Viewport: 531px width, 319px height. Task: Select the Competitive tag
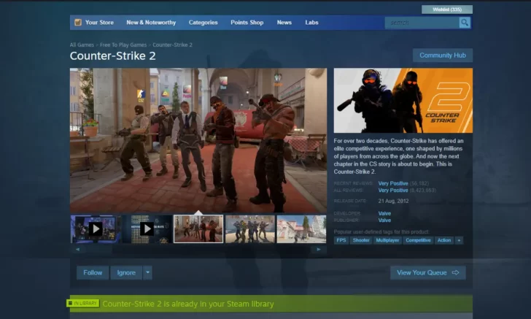tap(418, 240)
